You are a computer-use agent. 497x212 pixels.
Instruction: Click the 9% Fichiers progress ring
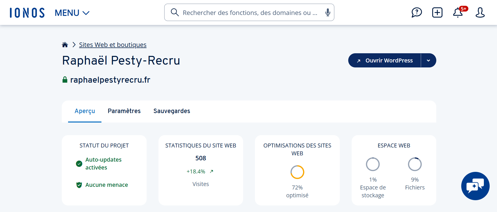415,164
